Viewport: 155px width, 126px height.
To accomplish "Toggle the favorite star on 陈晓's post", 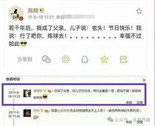I will [x=139, y=11].
